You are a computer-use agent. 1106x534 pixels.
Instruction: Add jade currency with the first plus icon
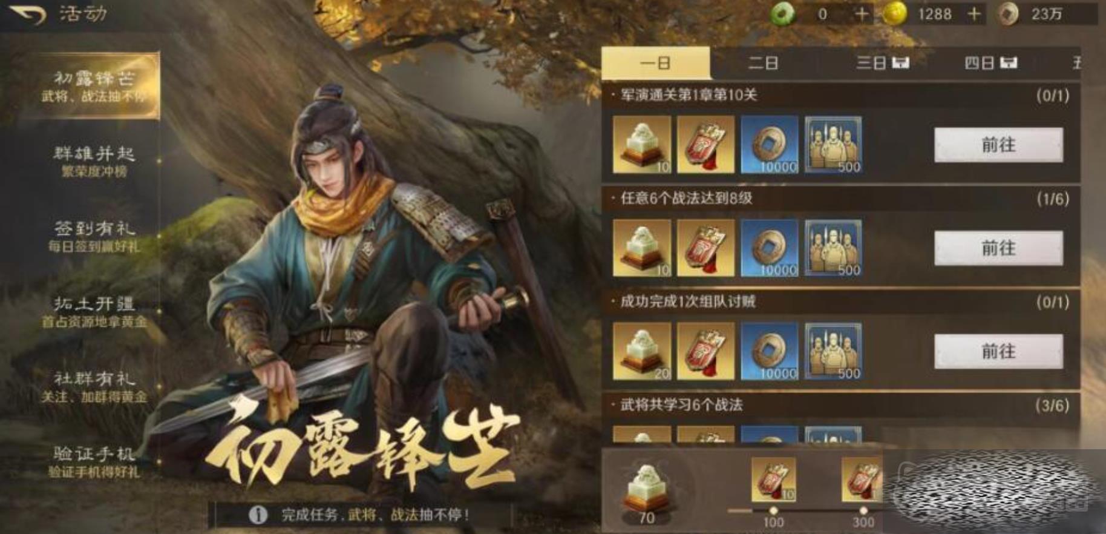click(x=861, y=14)
